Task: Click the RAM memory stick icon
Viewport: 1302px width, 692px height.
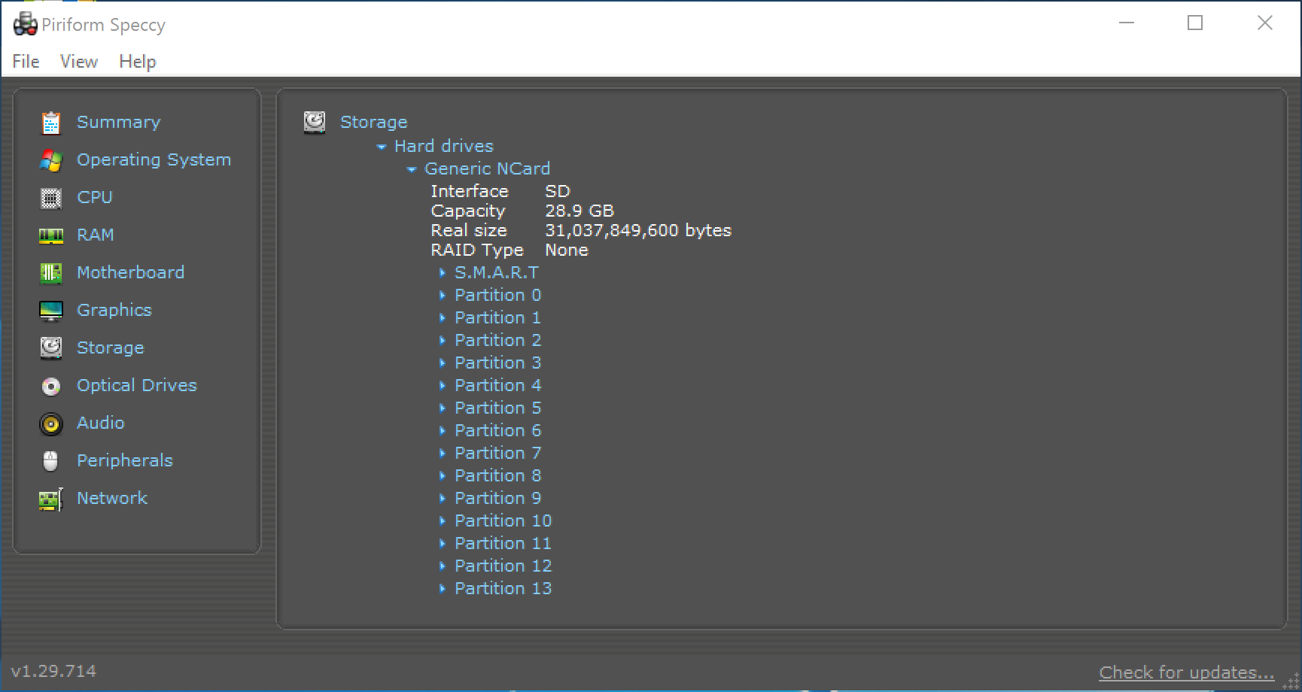Action: coord(50,235)
